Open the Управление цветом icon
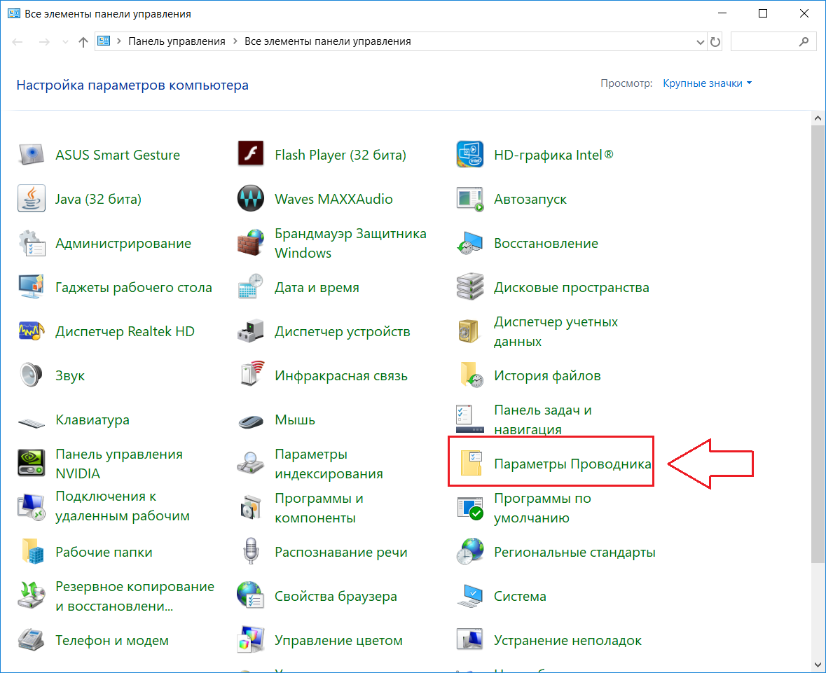Screen dimensions: 826x673 click(x=251, y=640)
